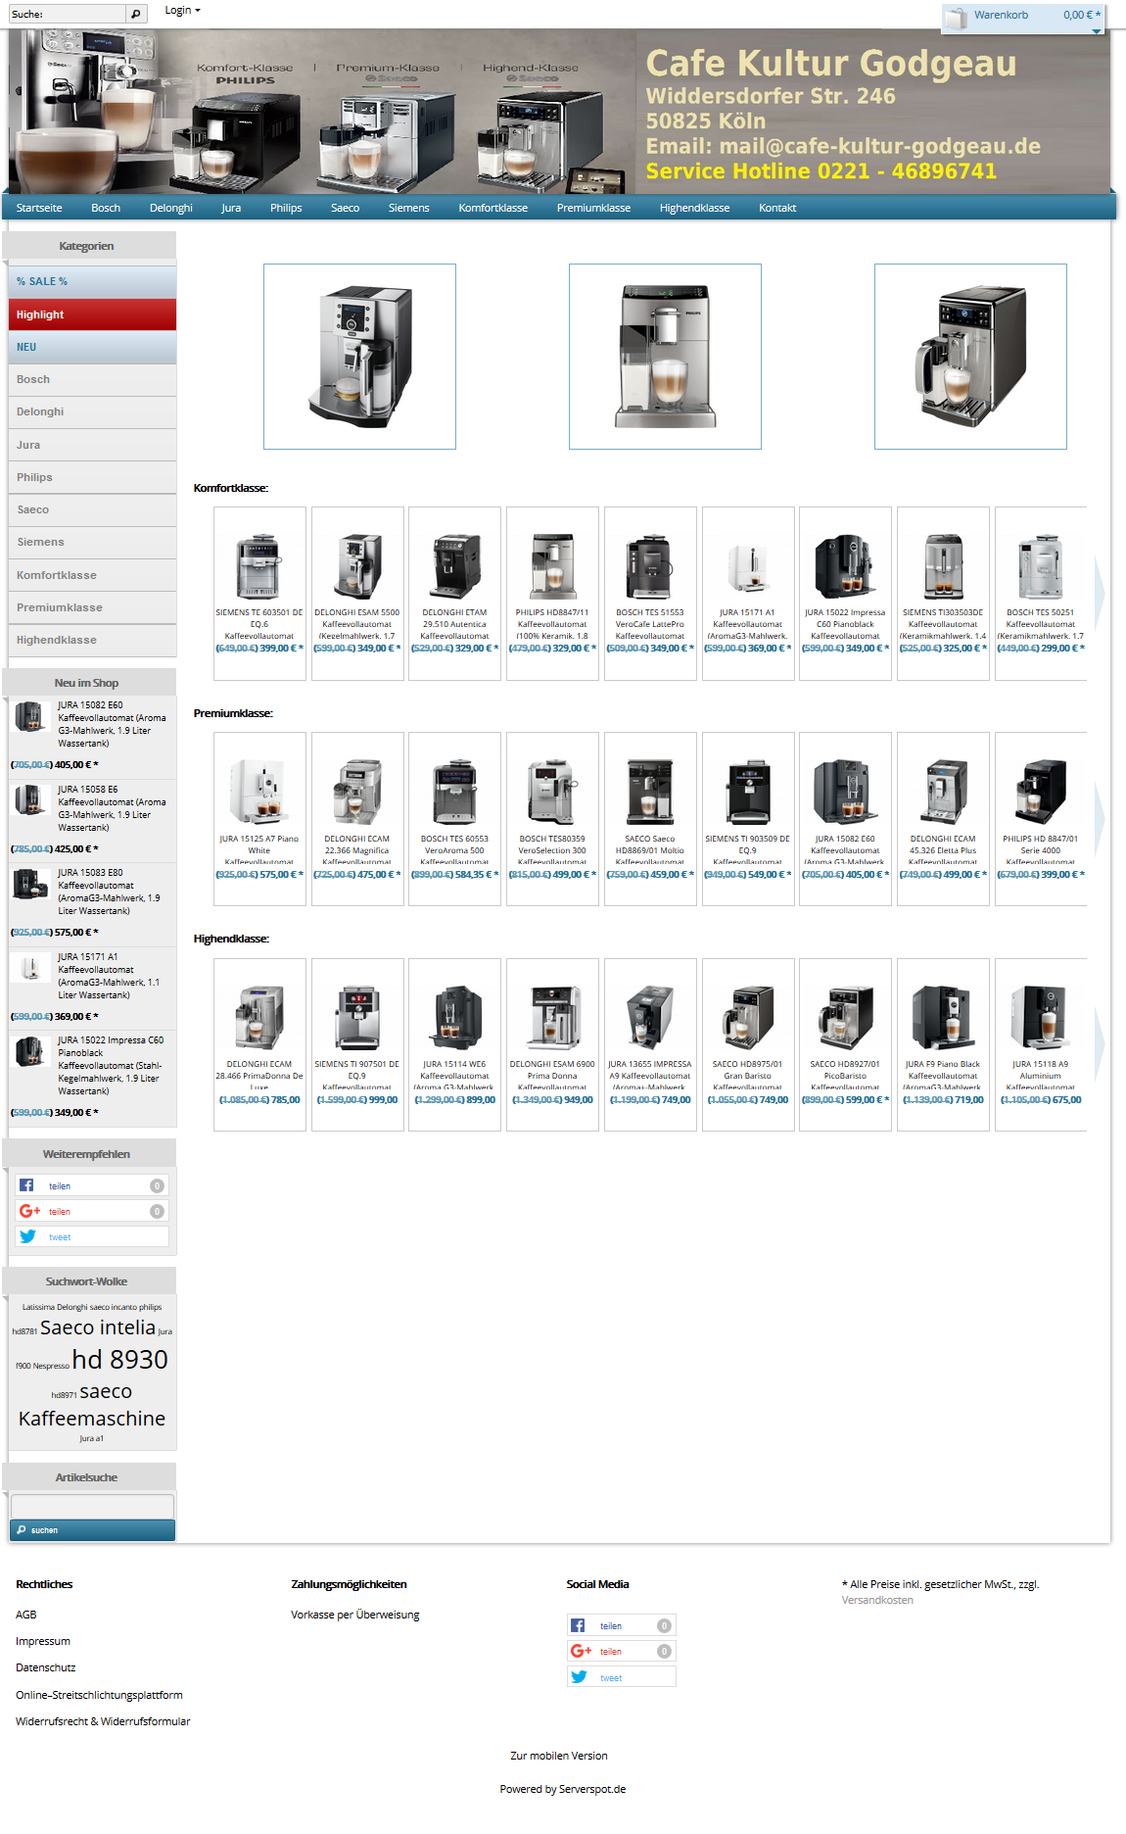Open the Bosch navigation bar item
This screenshot has height=1834, width=1126.
[106, 208]
